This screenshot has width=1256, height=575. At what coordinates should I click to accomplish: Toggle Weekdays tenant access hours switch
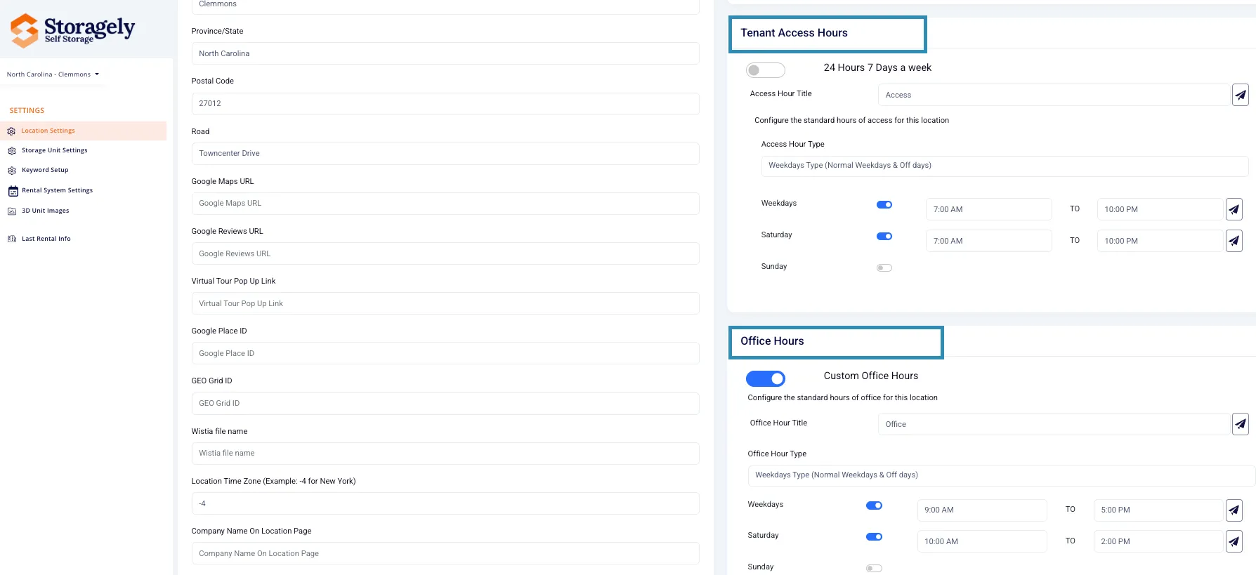884,205
